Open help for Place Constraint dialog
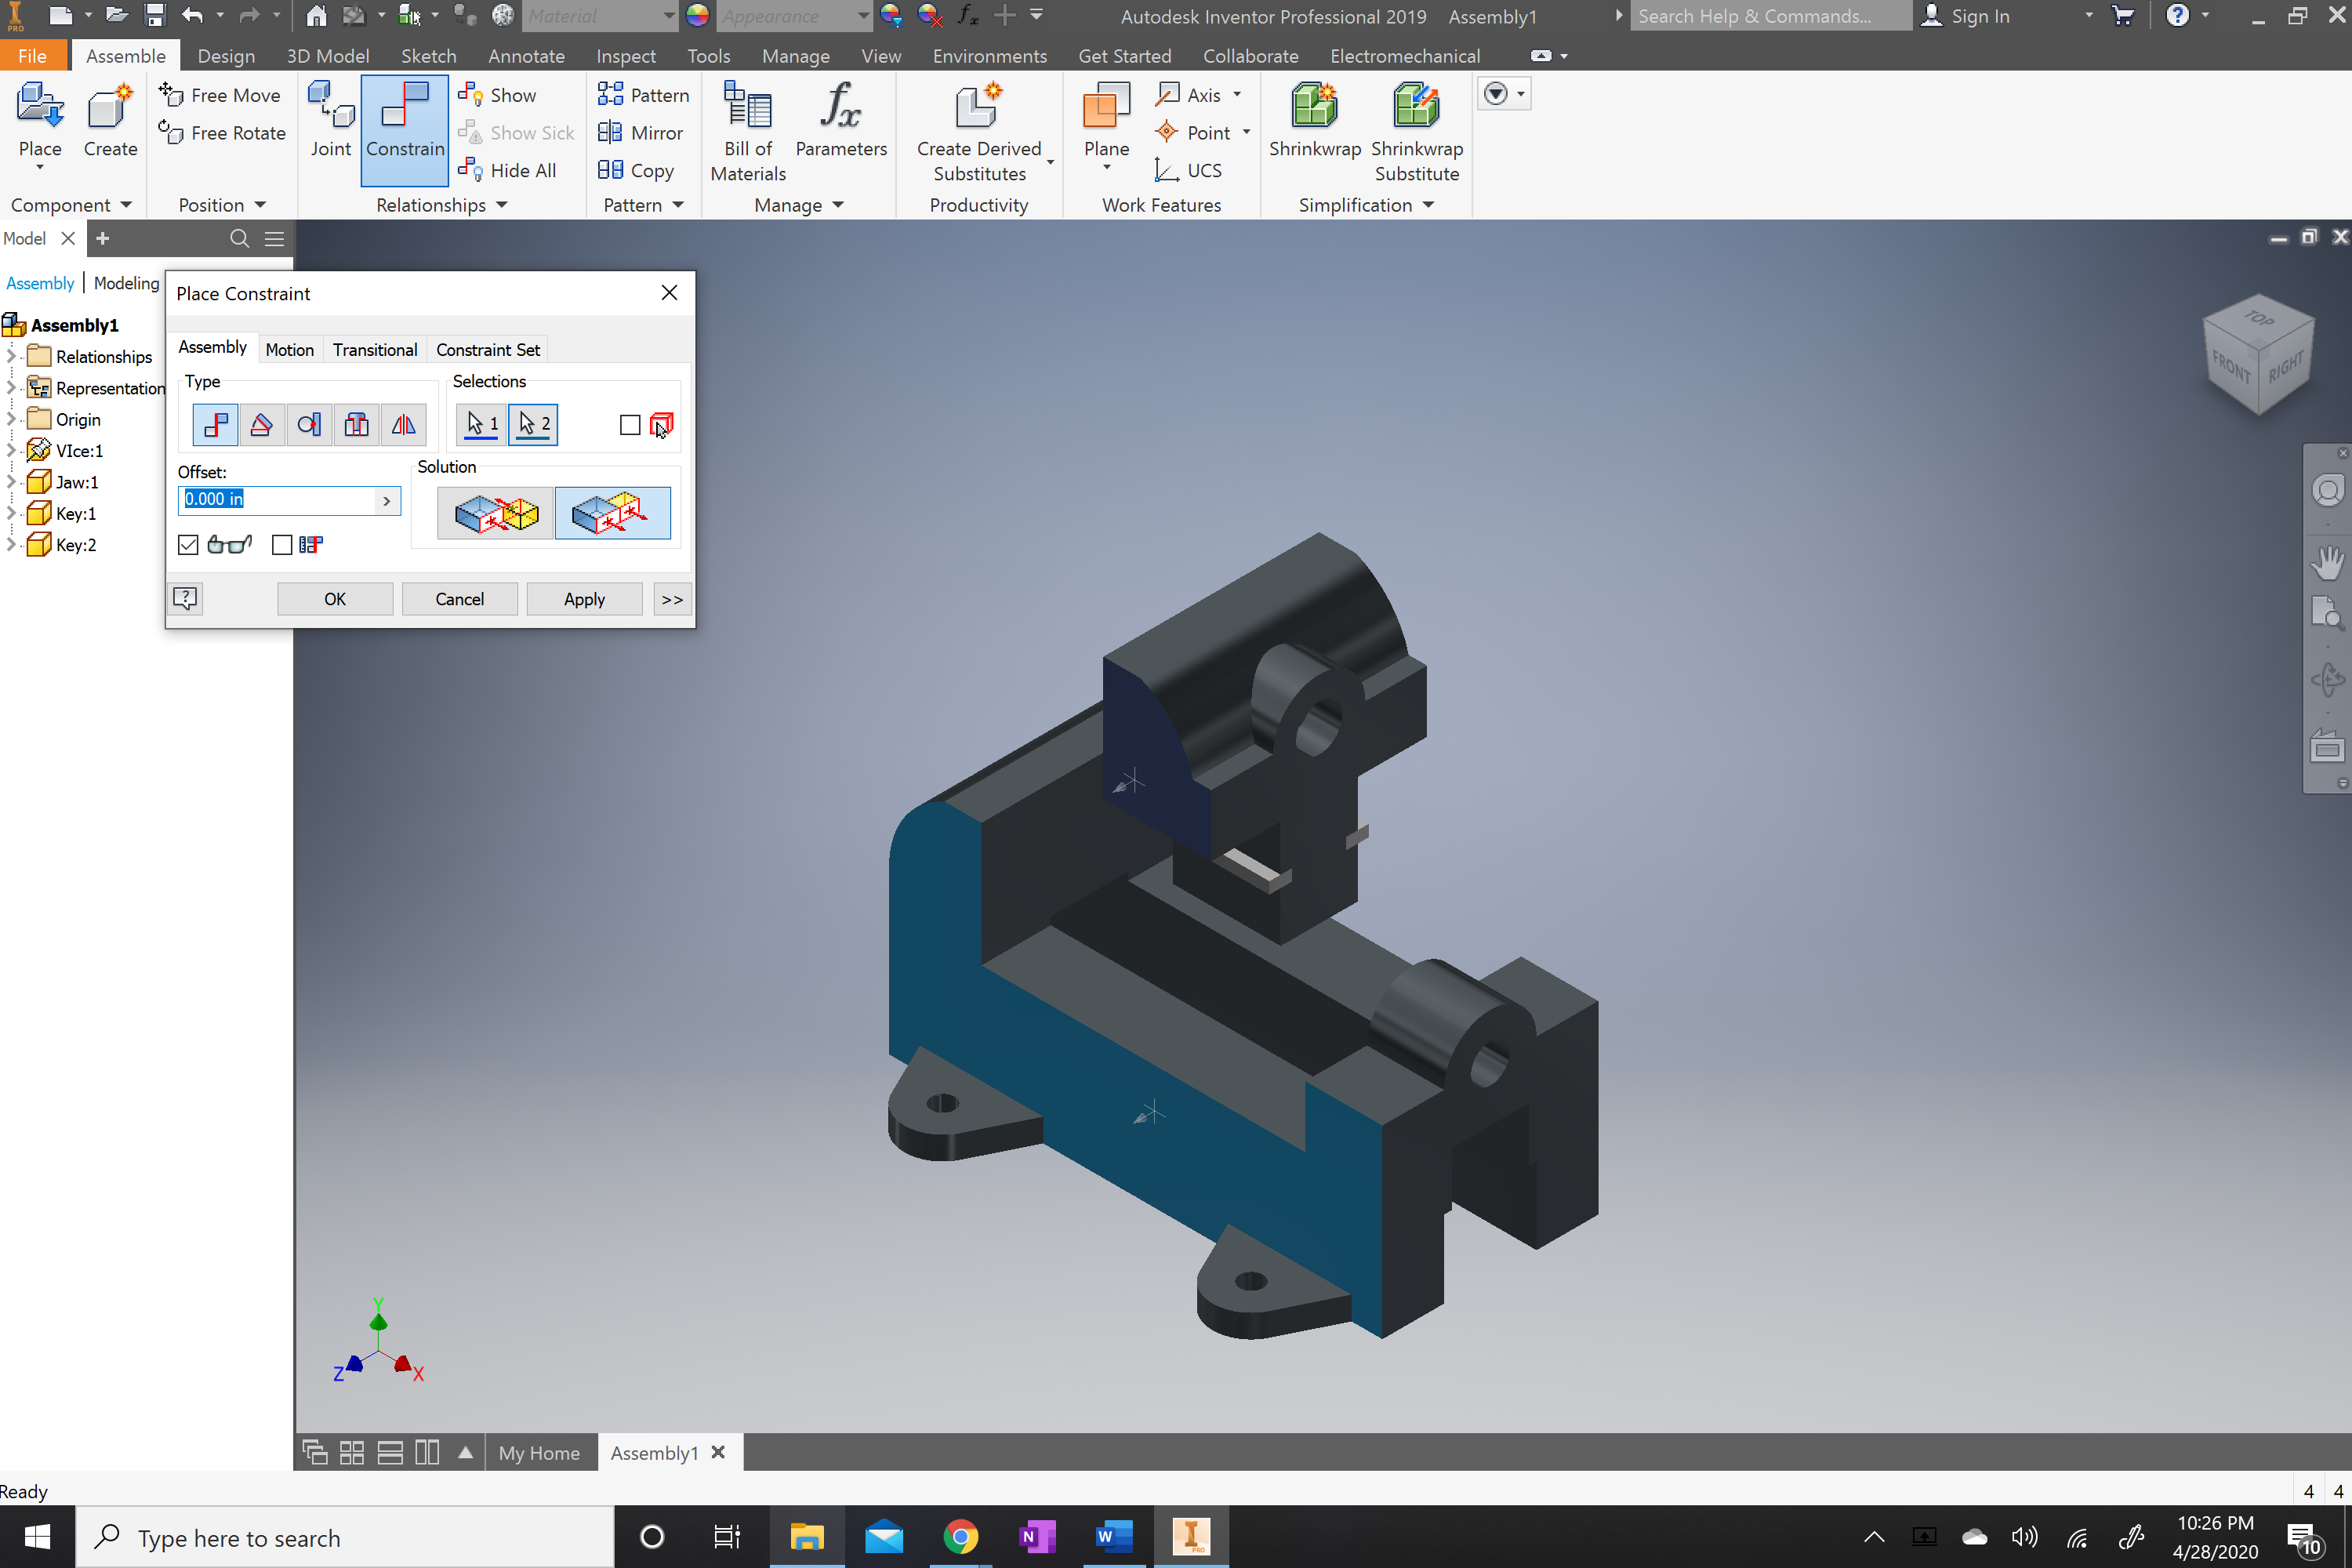Image resolution: width=2352 pixels, height=1568 pixels. [x=185, y=598]
